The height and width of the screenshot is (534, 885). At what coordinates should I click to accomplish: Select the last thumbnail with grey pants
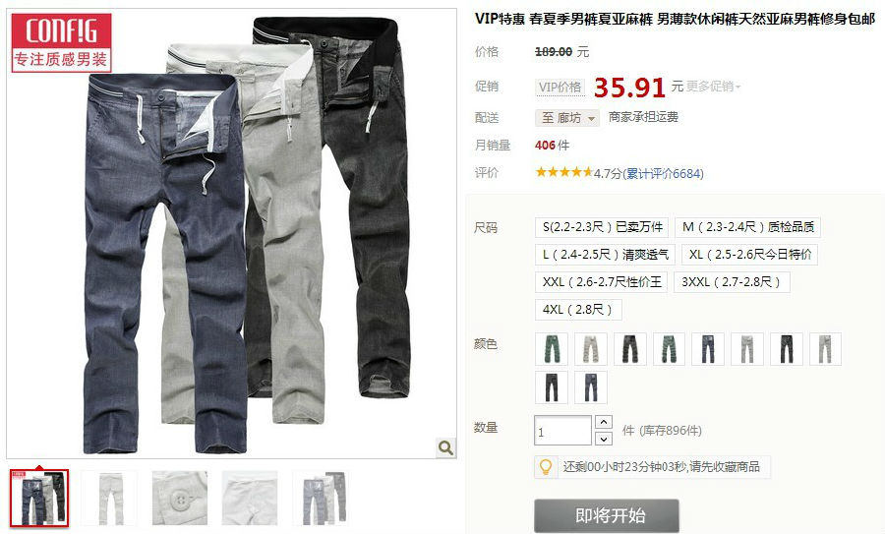321,499
